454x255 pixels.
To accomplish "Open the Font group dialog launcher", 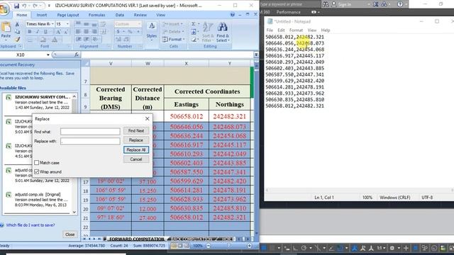I will point(69,46).
